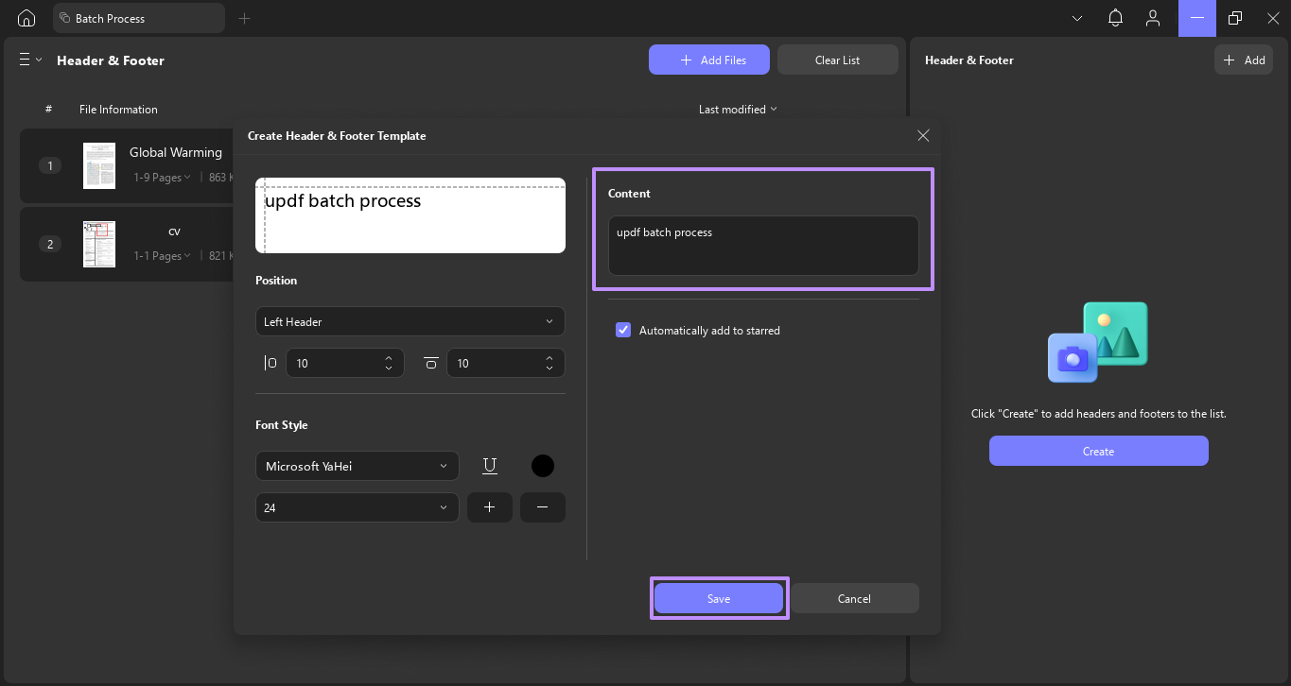Screen dimensions: 1291x686
Task: Click the home icon in the title bar
Action: click(26, 18)
